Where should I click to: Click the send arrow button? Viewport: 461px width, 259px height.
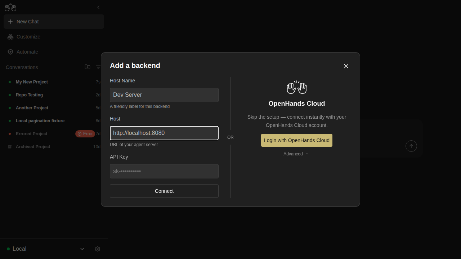411,146
